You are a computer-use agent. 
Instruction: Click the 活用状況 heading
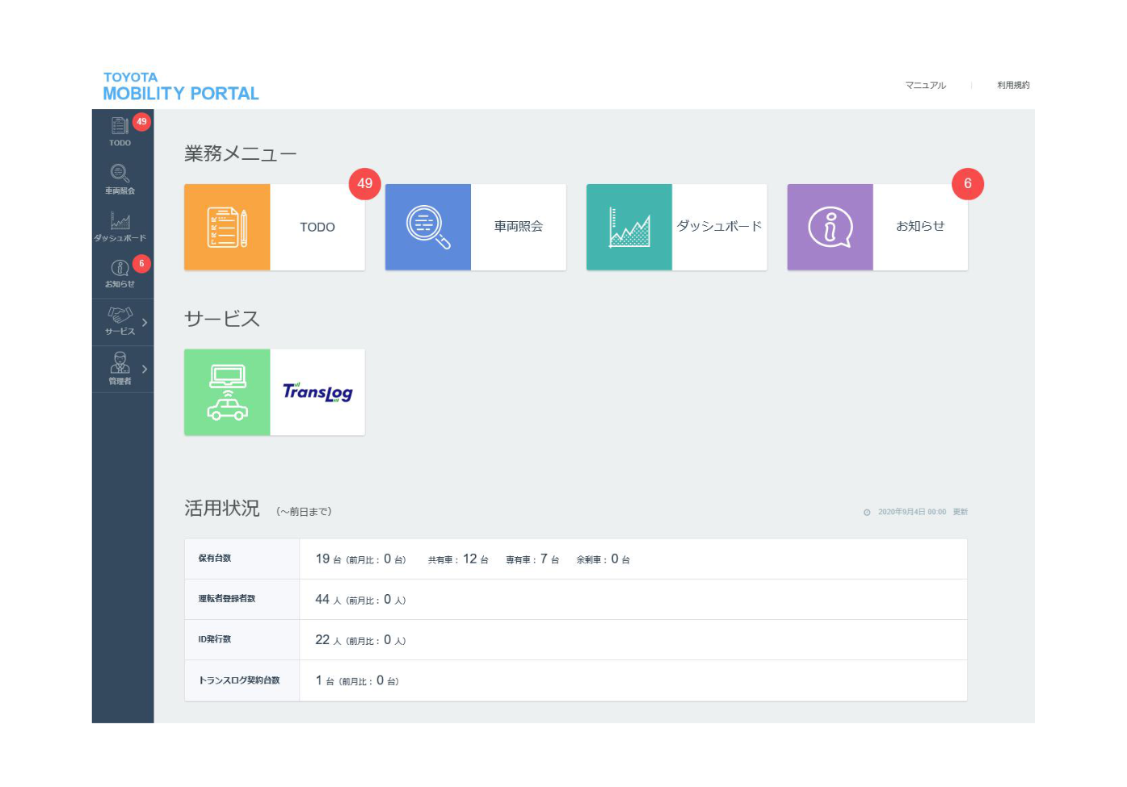222,508
